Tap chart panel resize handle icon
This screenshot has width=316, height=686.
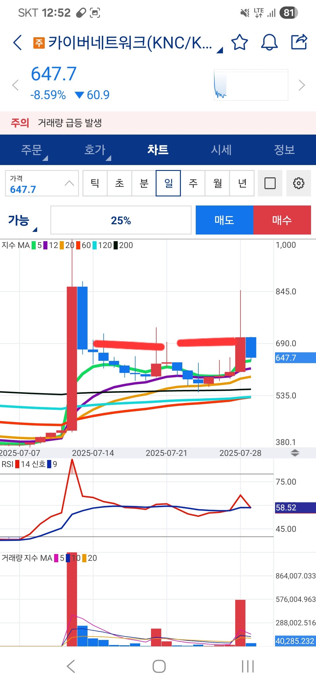295,453
